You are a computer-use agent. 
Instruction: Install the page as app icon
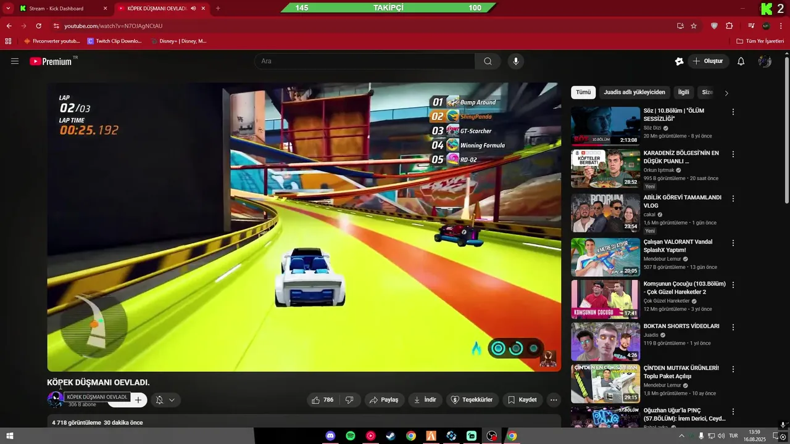680,26
